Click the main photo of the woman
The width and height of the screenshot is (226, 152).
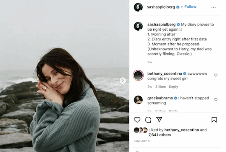click(x=65, y=76)
